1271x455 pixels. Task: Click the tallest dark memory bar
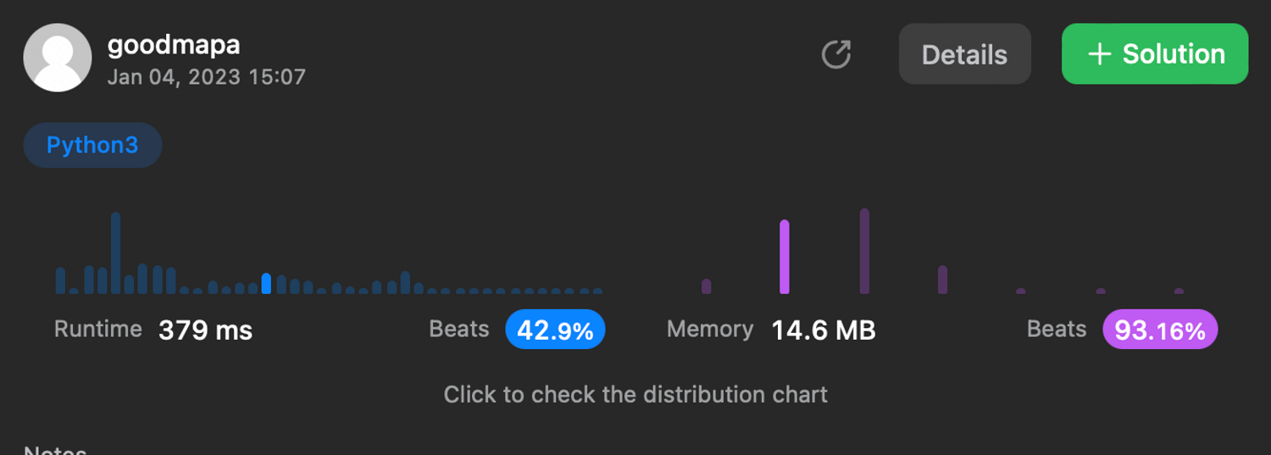coord(864,252)
